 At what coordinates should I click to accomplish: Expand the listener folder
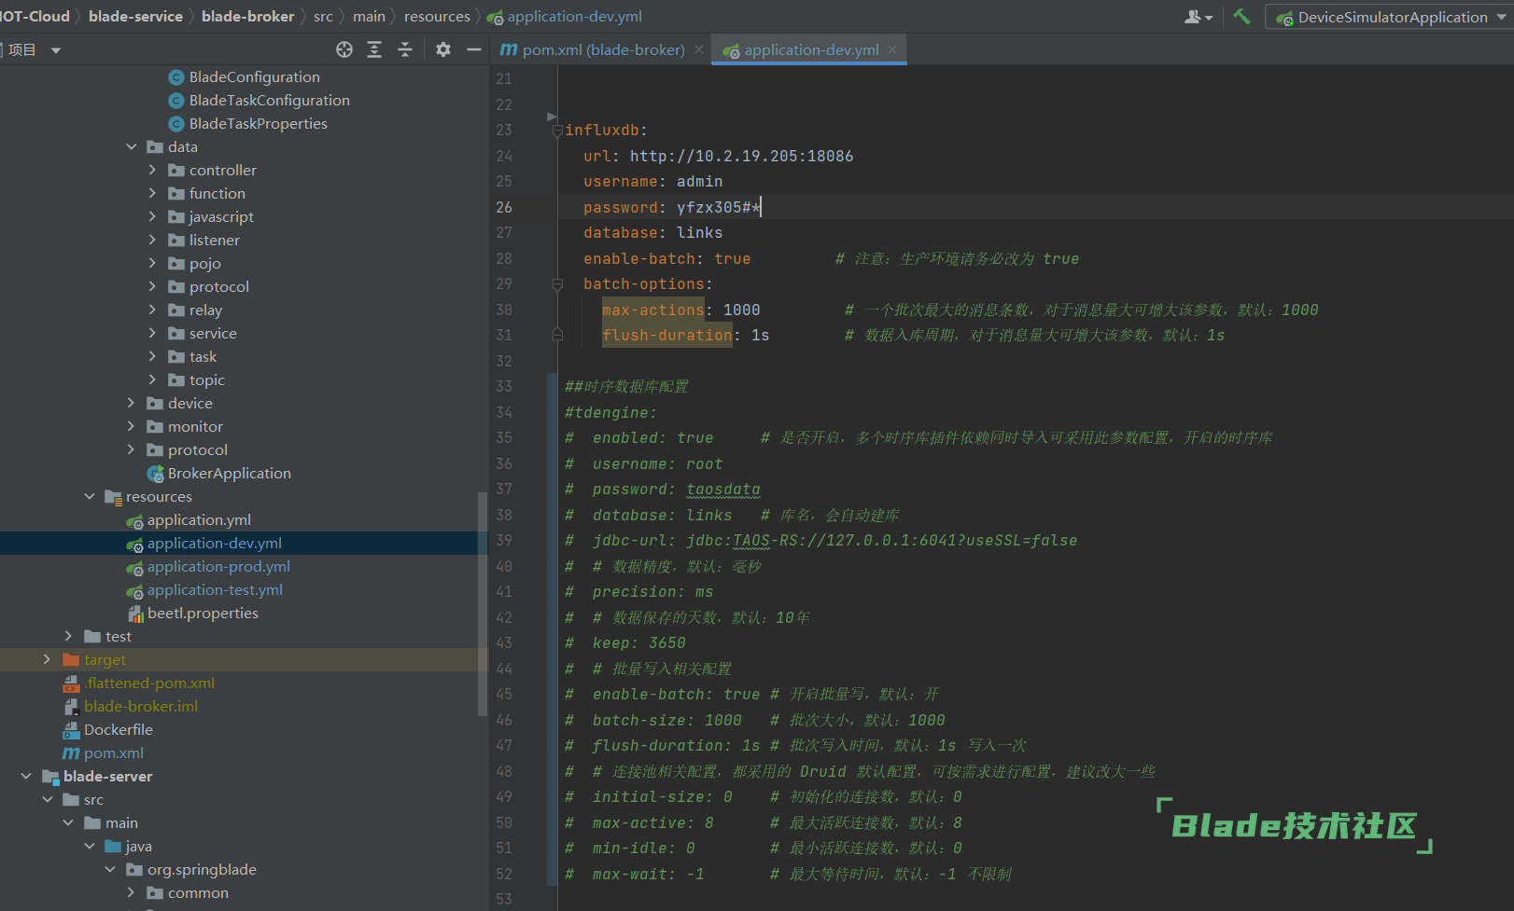152,240
